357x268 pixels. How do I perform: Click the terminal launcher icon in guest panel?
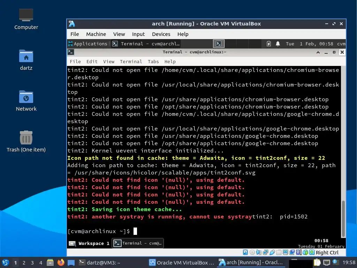pyautogui.click(x=219, y=44)
